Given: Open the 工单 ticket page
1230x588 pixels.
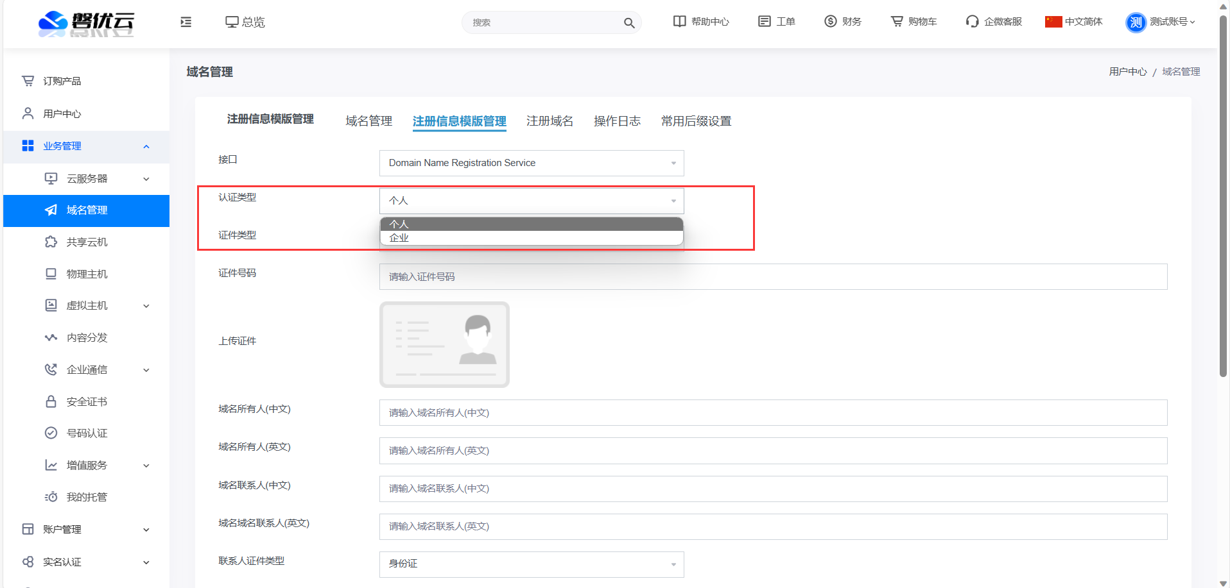Looking at the screenshot, I should [x=777, y=22].
